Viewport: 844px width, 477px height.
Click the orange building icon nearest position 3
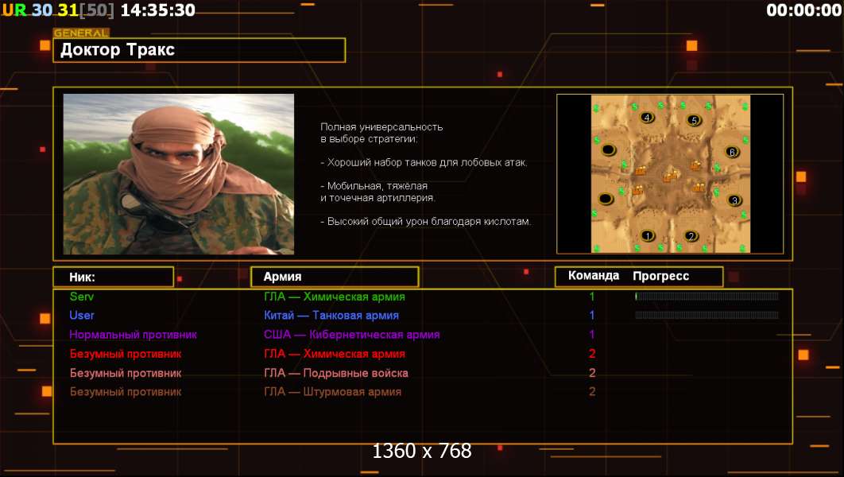tap(699, 188)
